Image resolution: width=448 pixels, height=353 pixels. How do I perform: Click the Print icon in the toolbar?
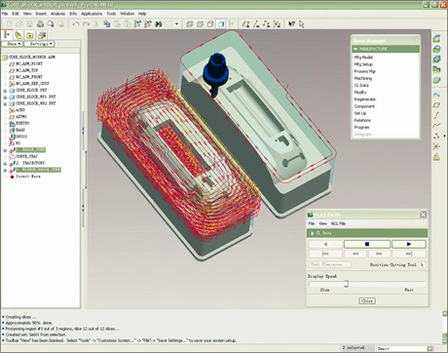(x=40, y=23)
